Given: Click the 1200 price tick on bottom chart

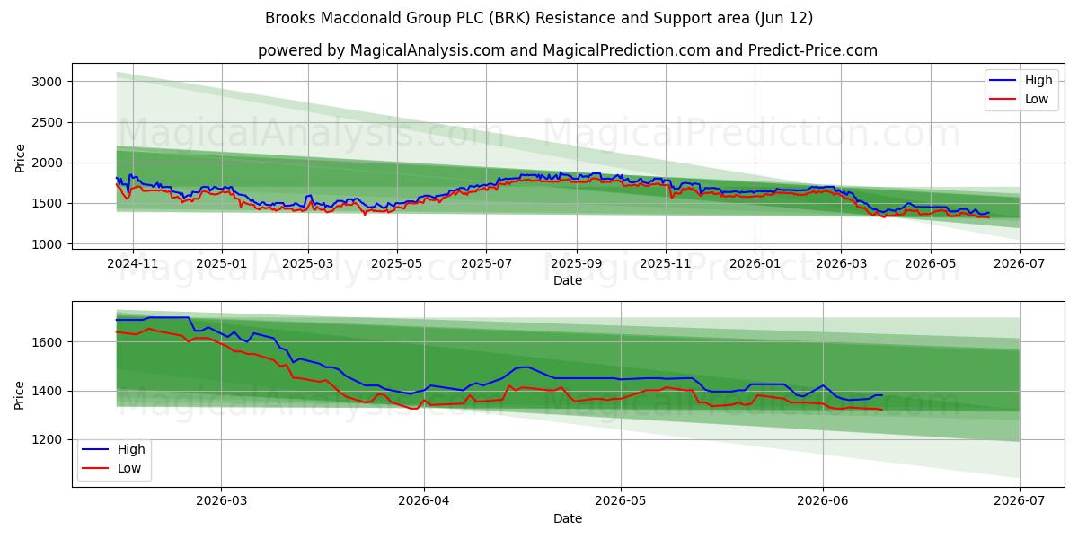Looking at the screenshot, I should click(47, 439).
